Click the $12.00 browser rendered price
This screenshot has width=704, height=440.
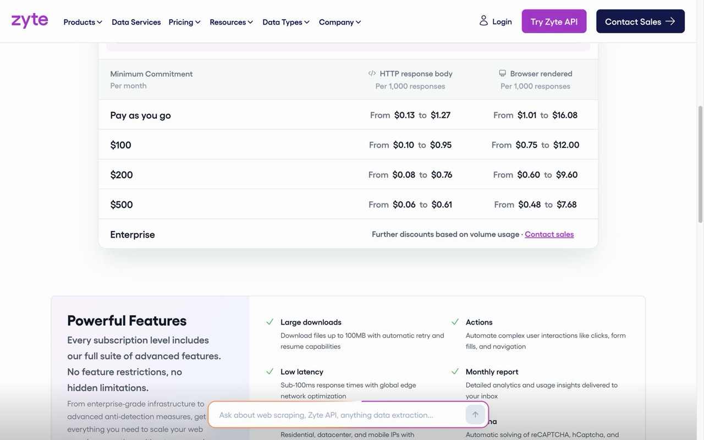point(566,145)
